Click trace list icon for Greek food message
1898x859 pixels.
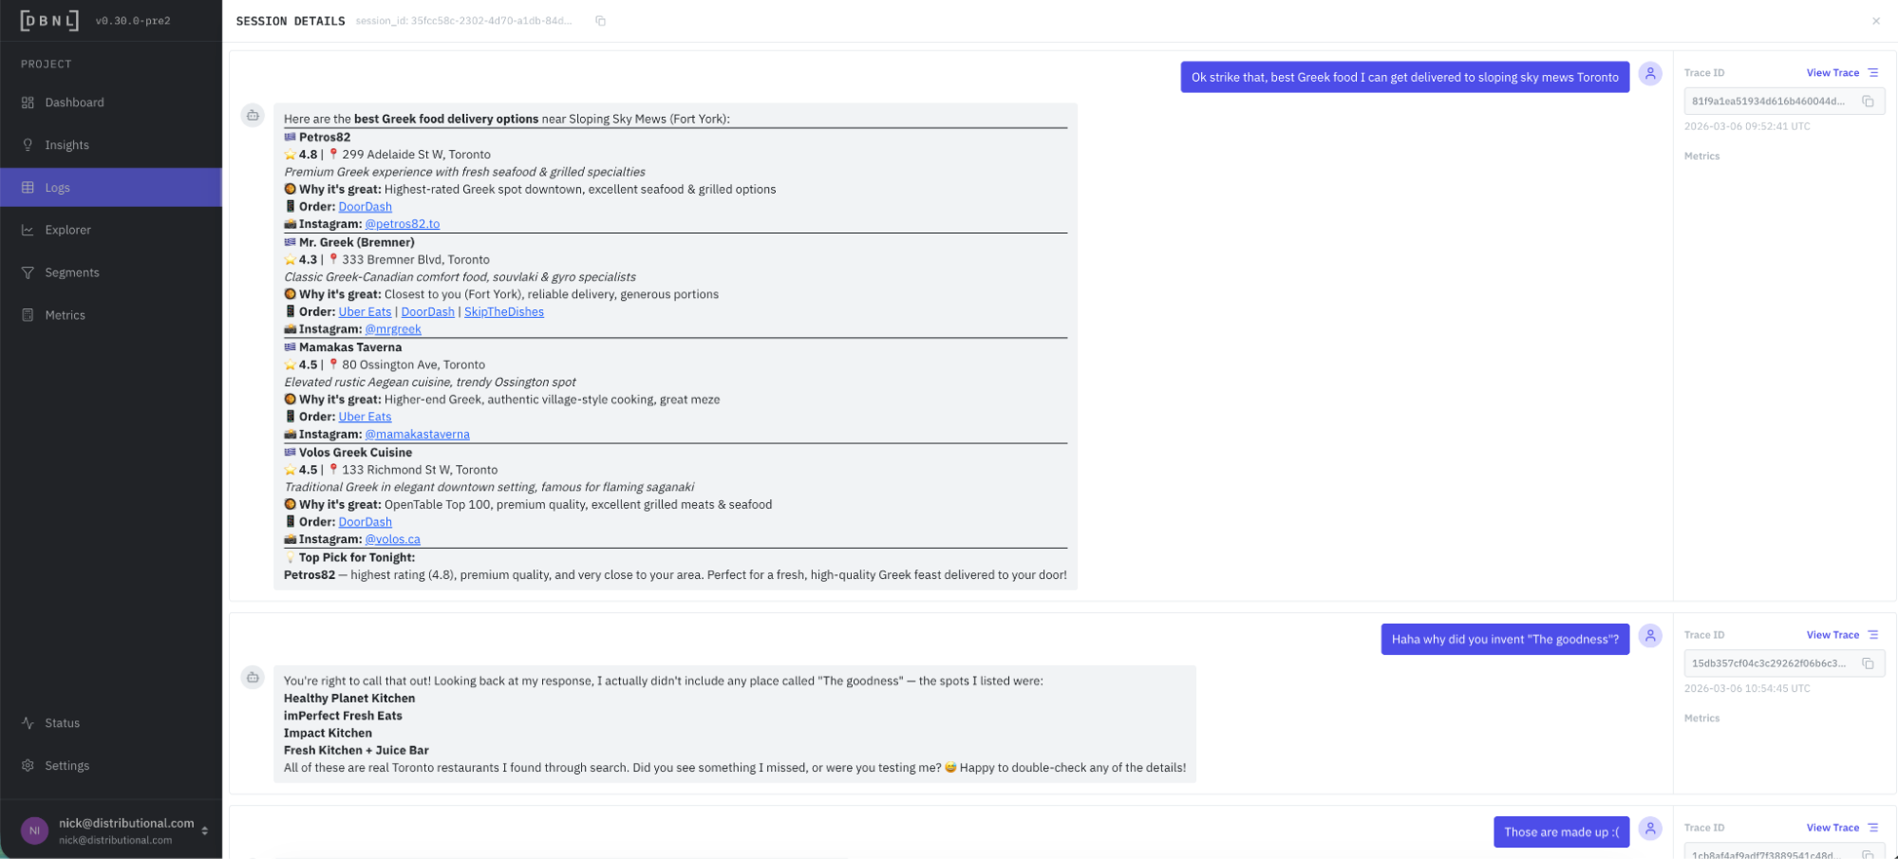pyautogui.click(x=1873, y=73)
